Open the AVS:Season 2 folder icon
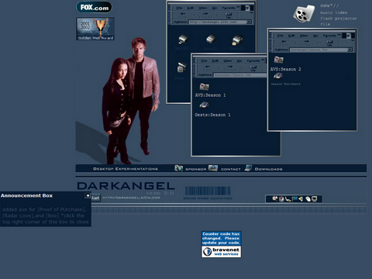Screen dimensions: 372x279 [x=279, y=60]
